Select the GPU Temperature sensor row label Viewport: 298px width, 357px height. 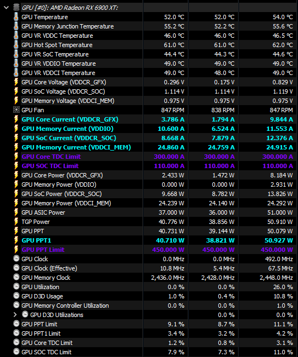[45, 17]
